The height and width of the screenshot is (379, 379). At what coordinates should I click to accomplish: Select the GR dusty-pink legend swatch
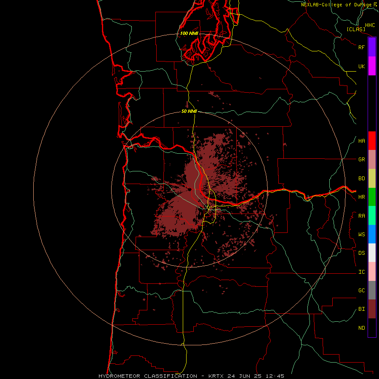pos(372,160)
